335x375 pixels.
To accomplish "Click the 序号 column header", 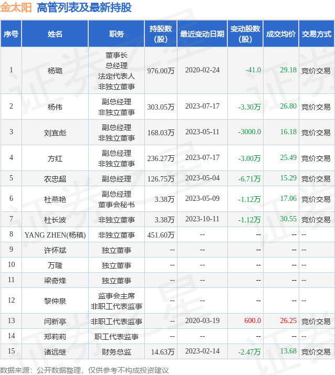I will [11, 34].
